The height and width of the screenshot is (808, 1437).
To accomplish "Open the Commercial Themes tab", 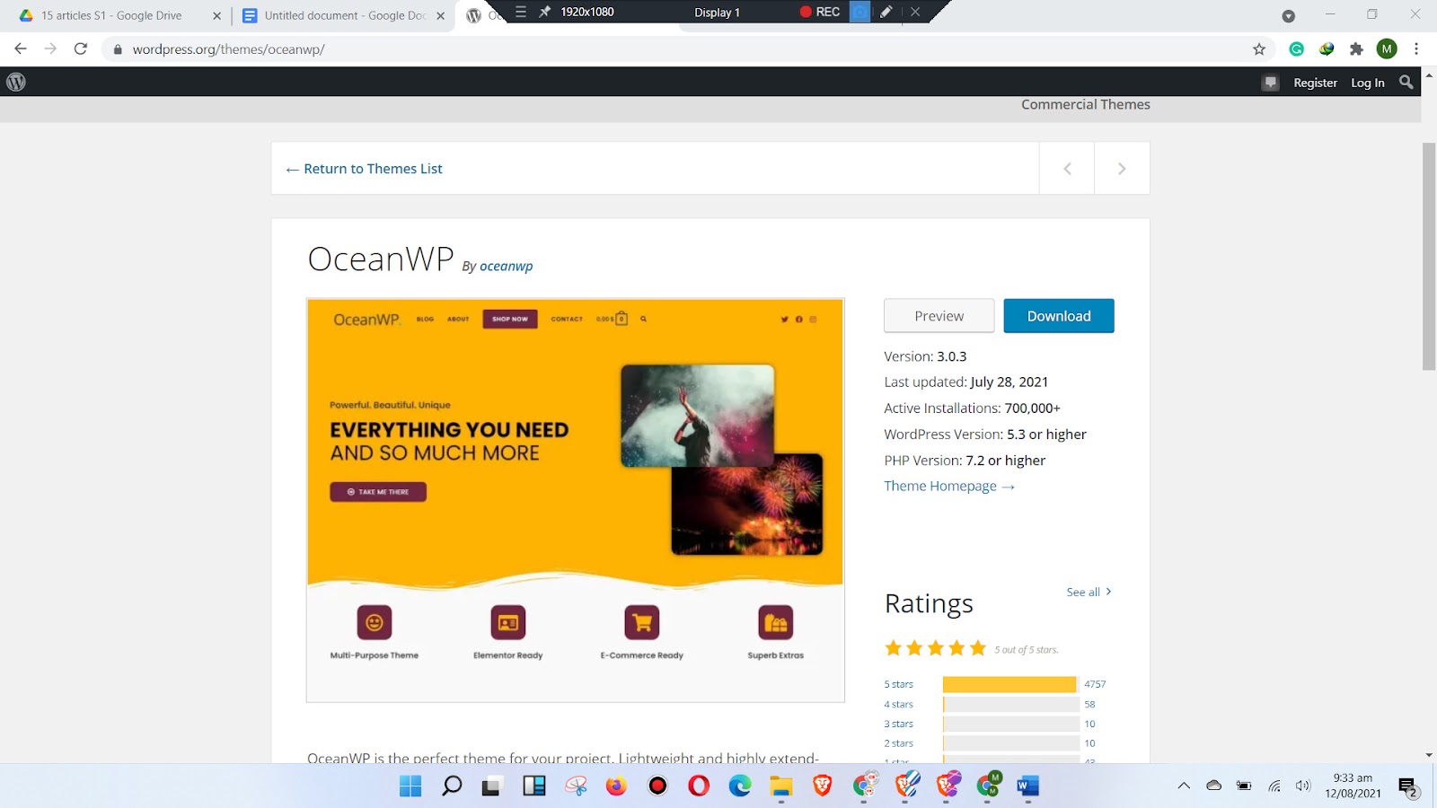I will [x=1085, y=104].
